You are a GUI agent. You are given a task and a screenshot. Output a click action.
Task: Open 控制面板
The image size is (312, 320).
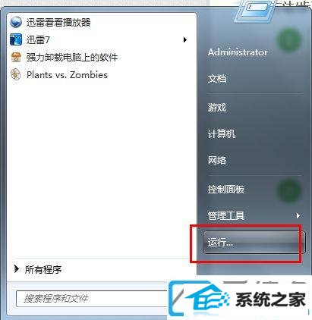tap(226, 189)
